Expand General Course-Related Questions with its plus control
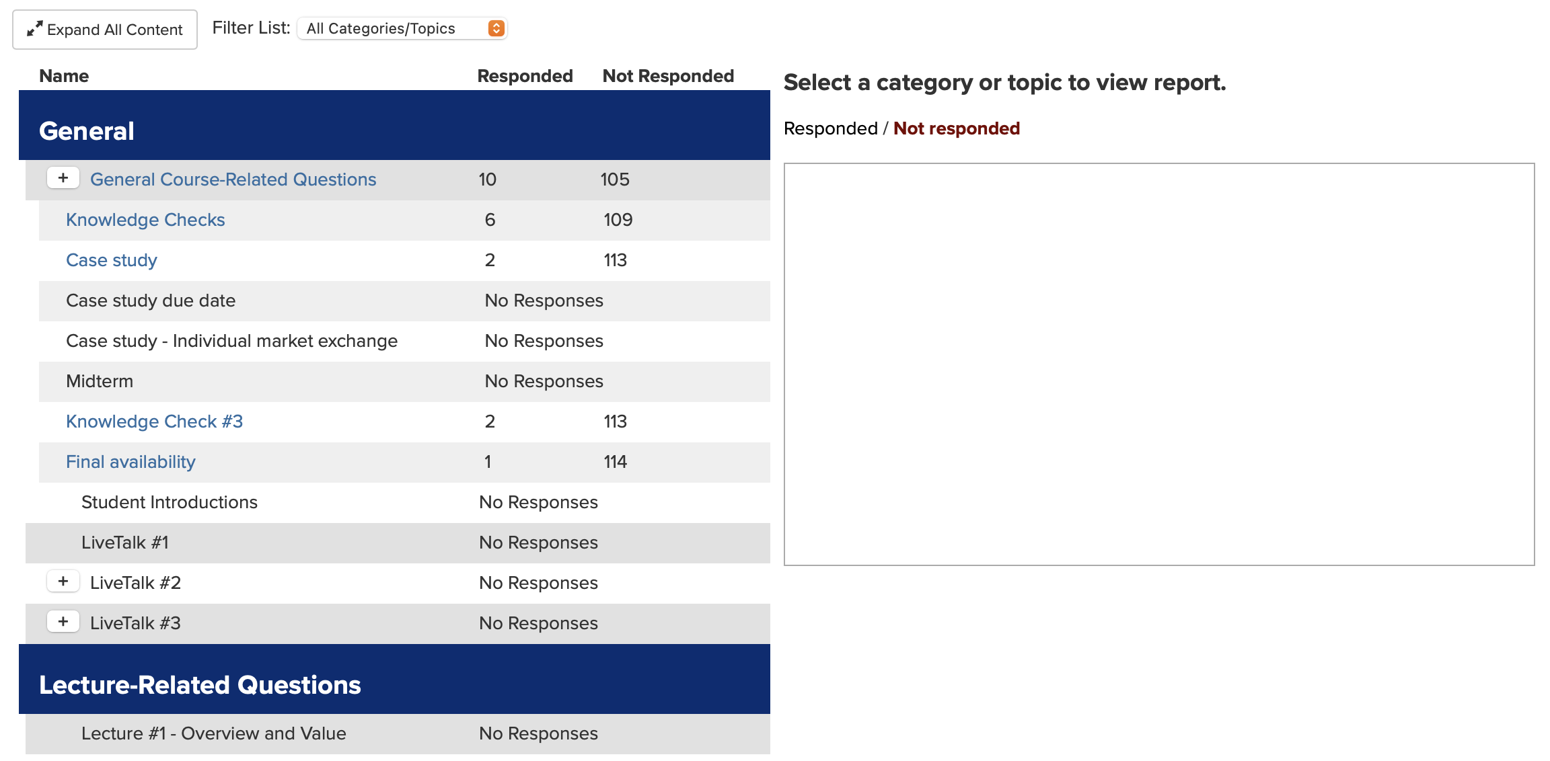 click(x=63, y=177)
